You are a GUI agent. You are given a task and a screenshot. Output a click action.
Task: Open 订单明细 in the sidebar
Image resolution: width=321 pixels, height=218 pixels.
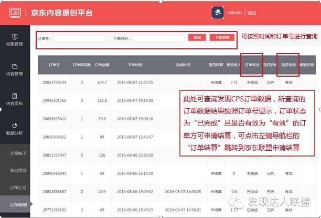18,204
